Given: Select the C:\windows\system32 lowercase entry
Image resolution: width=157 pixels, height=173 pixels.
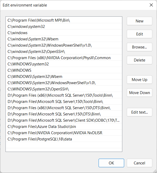Looking at the screenshot, I should pyautogui.click(x=64, y=27).
